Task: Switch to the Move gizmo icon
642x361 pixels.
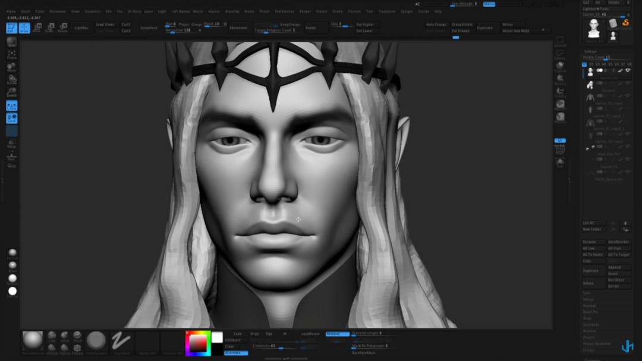Action: tap(37, 28)
